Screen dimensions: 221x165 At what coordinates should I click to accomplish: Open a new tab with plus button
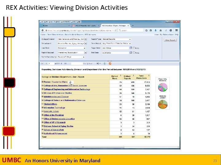coord(133,26)
